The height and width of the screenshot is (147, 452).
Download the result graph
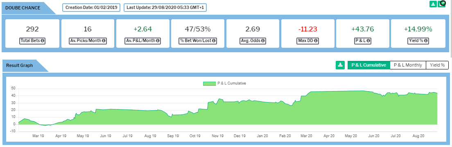tap(341, 65)
